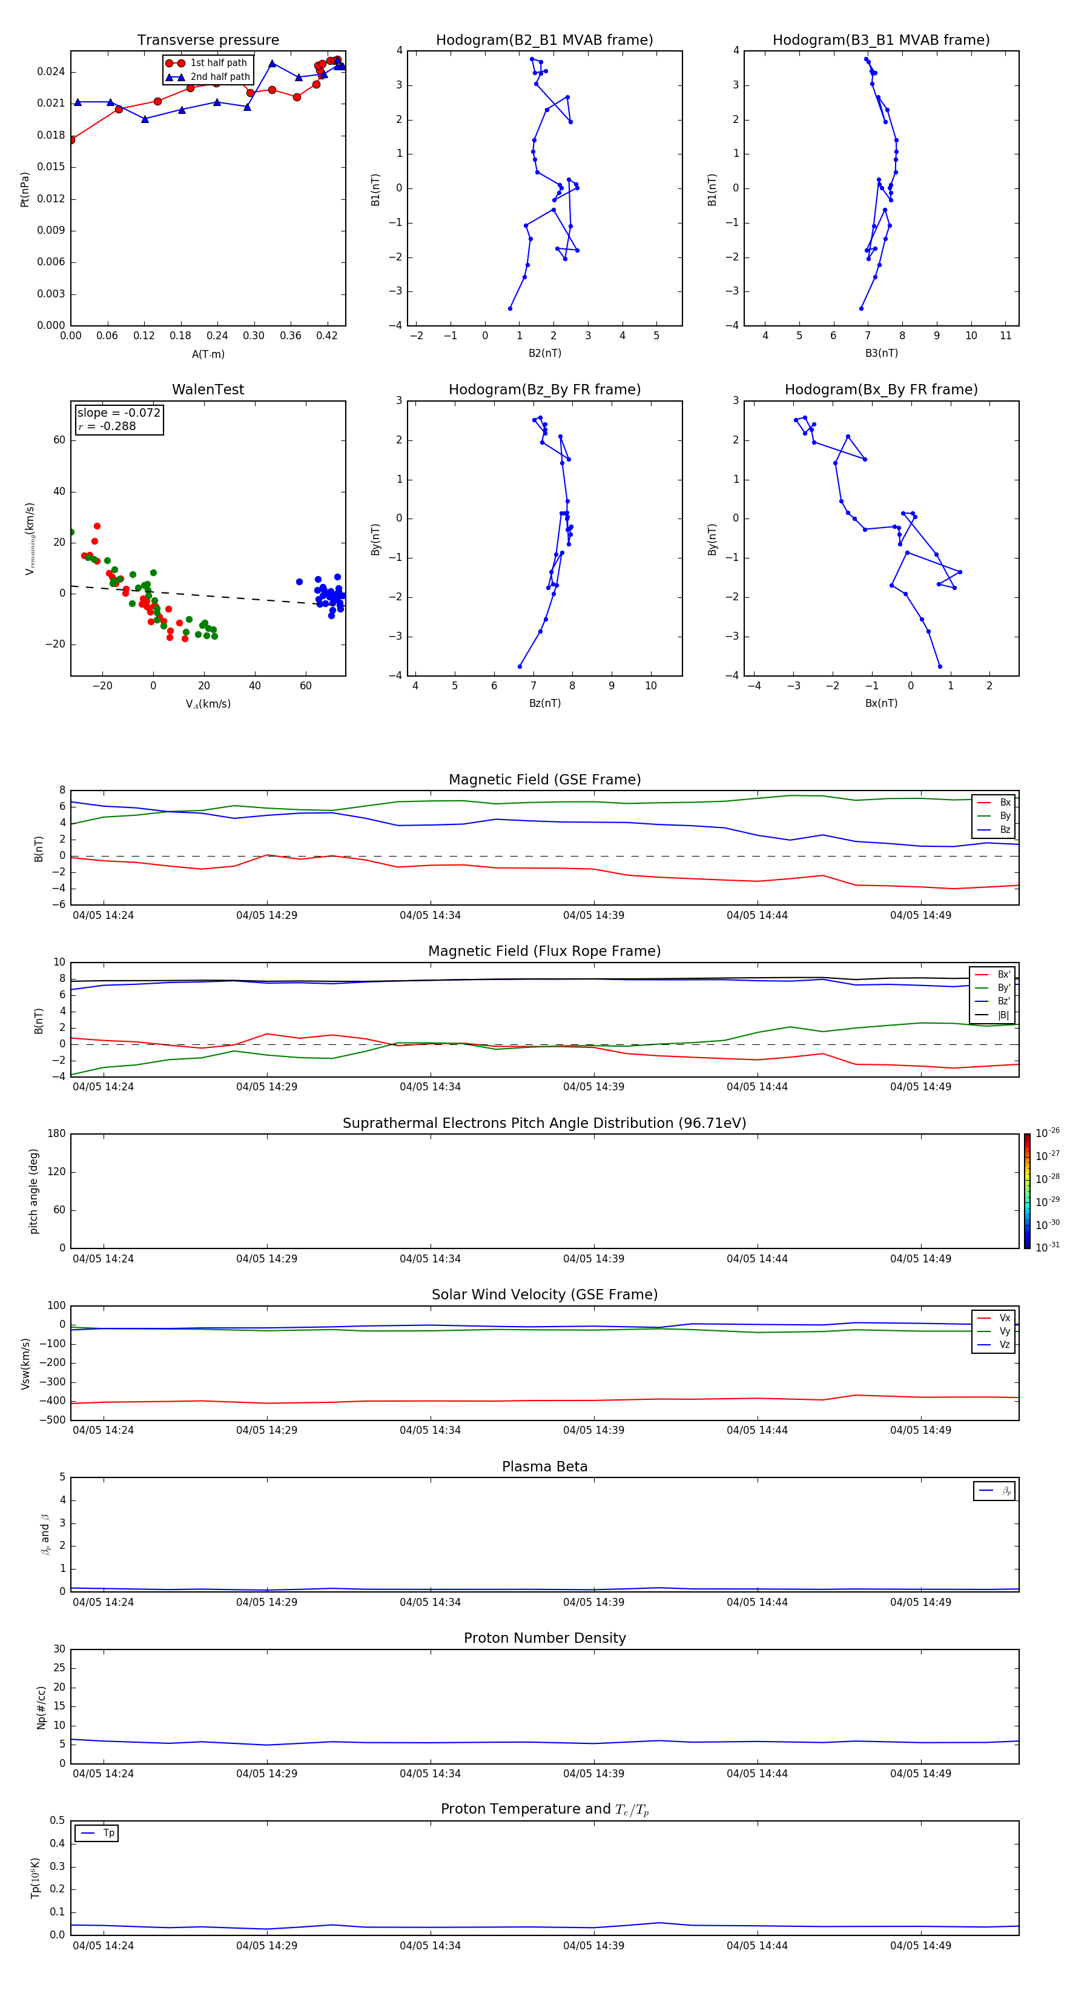Select the 'Tp' legend entry

(x=97, y=1833)
